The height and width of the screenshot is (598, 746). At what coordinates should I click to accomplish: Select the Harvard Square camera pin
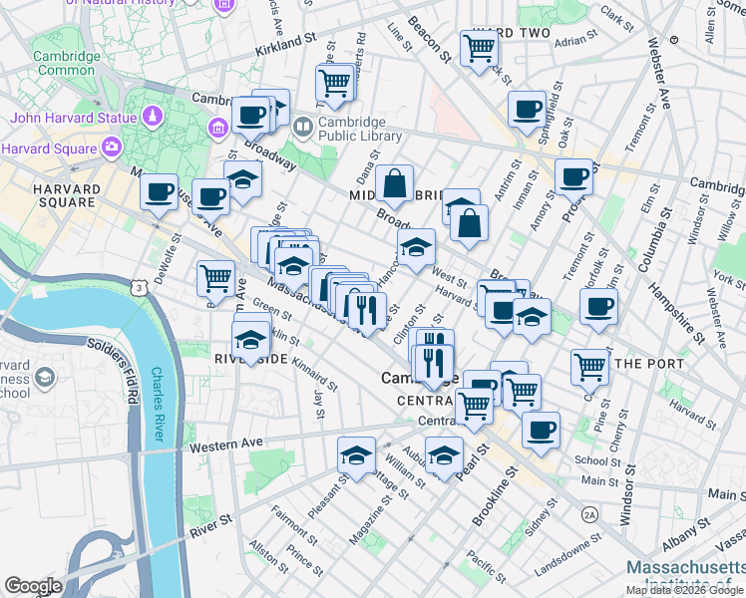(113, 148)
